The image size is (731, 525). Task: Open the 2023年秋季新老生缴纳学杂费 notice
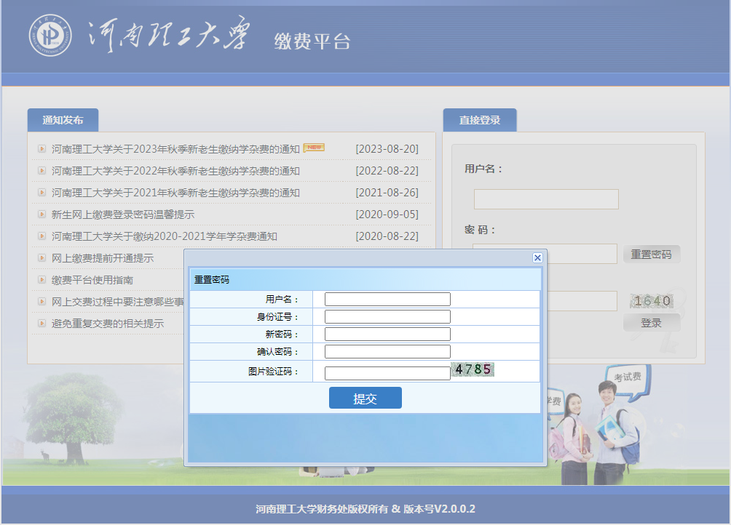click(x=175, y=148)
